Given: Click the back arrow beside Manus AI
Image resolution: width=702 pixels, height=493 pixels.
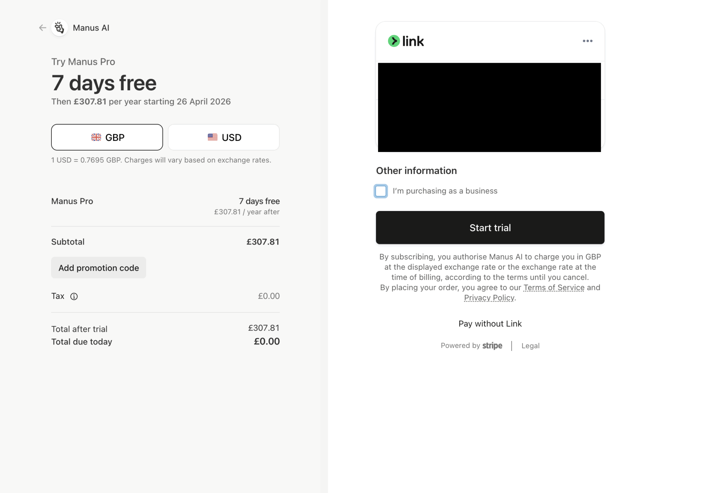Looking at the screenshot, I should click(x=43, y=28).
